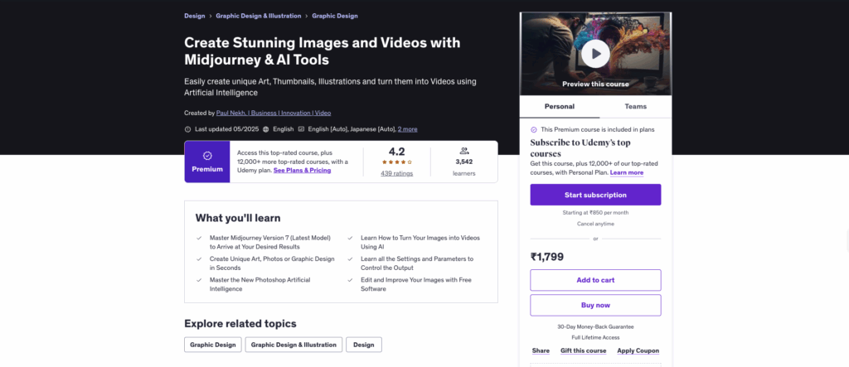Click 'Starting at ₹850 per month' text
This screenshot has height=367, width=849.
click(x=595, y=213)
